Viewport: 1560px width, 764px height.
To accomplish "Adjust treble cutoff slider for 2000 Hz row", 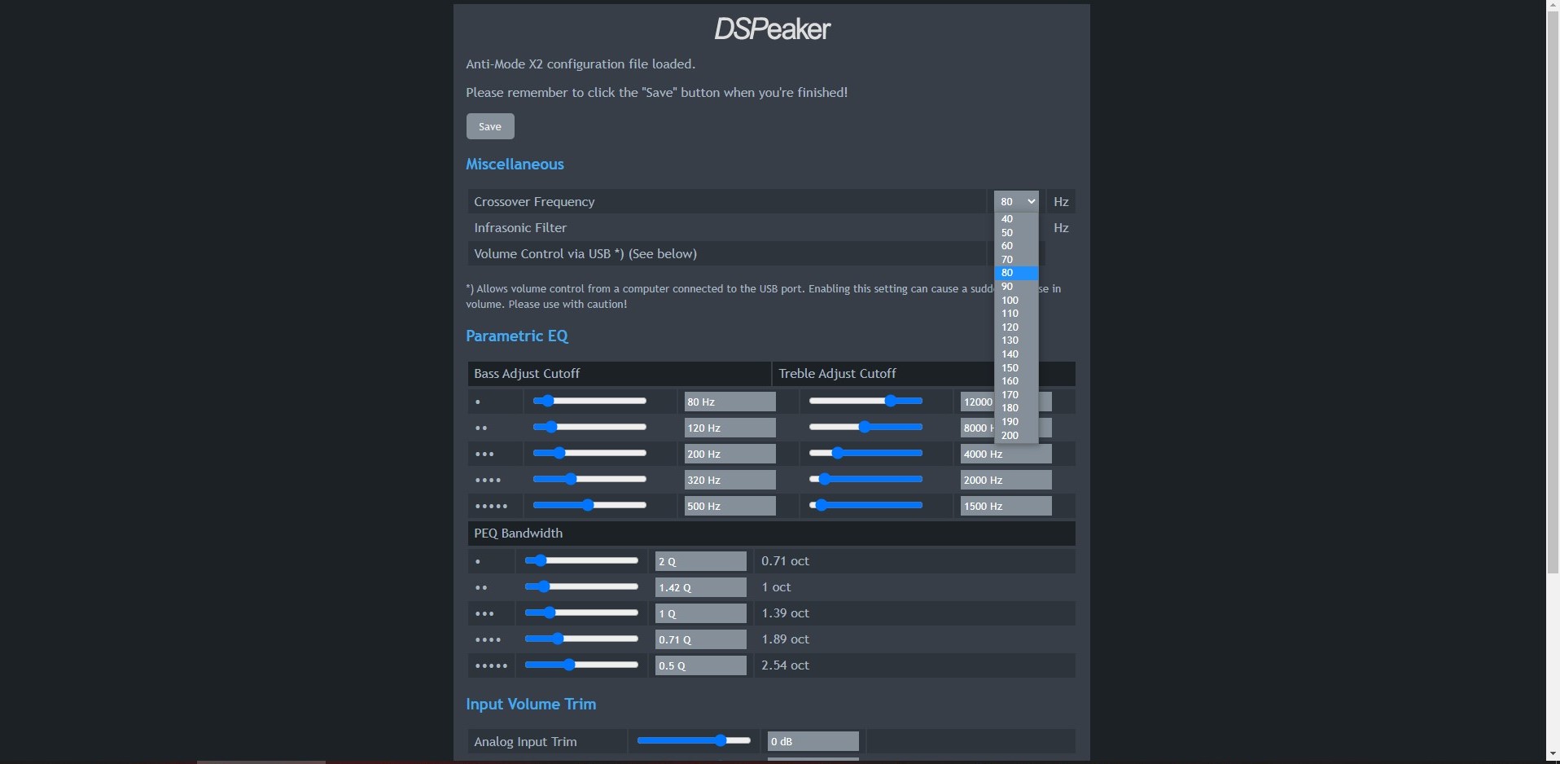I will pyautogui.click(x=865, y=479).
